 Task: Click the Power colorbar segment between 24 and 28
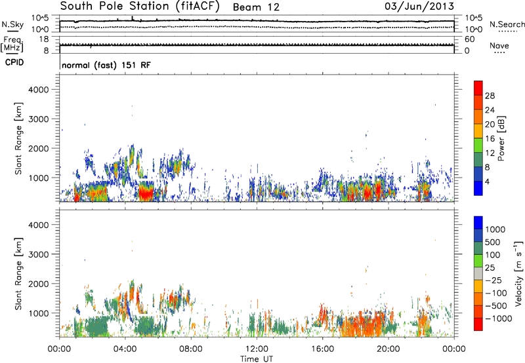click(x=478, y=102)
